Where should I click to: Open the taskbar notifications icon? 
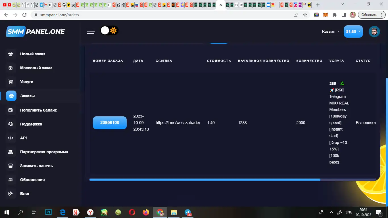pos(379,212)
